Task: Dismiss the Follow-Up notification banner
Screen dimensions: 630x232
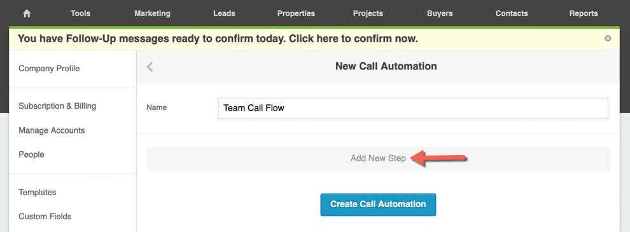Action: 608,38
